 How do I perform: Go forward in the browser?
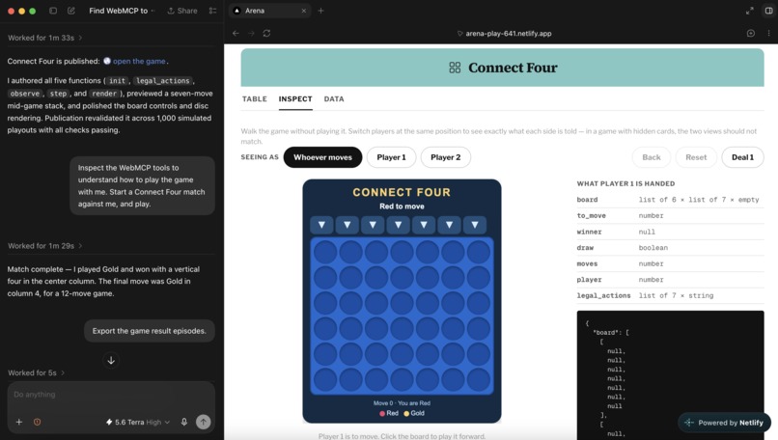point(251,33)
